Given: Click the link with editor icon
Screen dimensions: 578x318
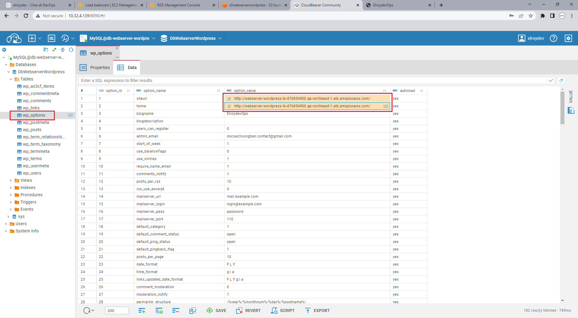Looking at the screenshot, I should [x=54, y=50].
